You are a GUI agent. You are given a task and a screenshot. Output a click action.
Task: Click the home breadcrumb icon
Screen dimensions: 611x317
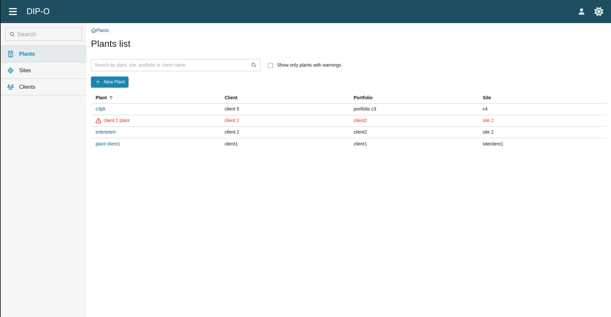[94, 31]
